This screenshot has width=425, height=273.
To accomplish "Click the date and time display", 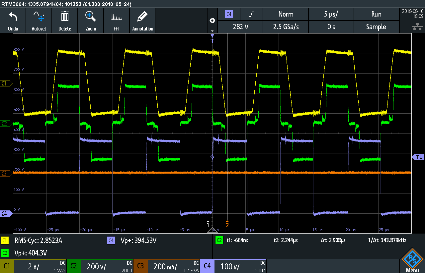I will click(x=412, y=13).
